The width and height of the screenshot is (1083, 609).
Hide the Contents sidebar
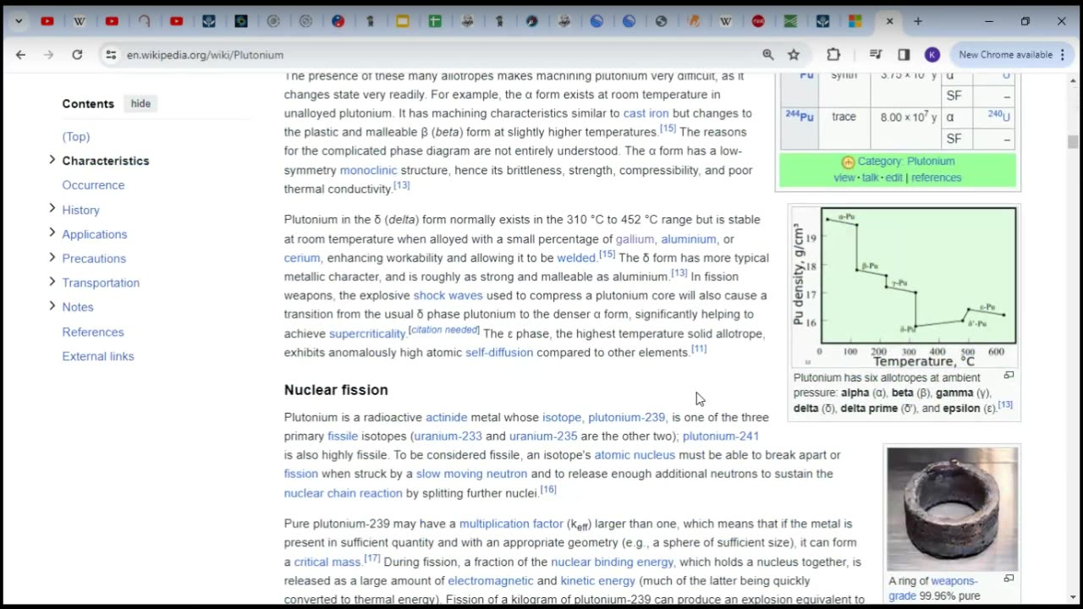click(x=140, y=103)
